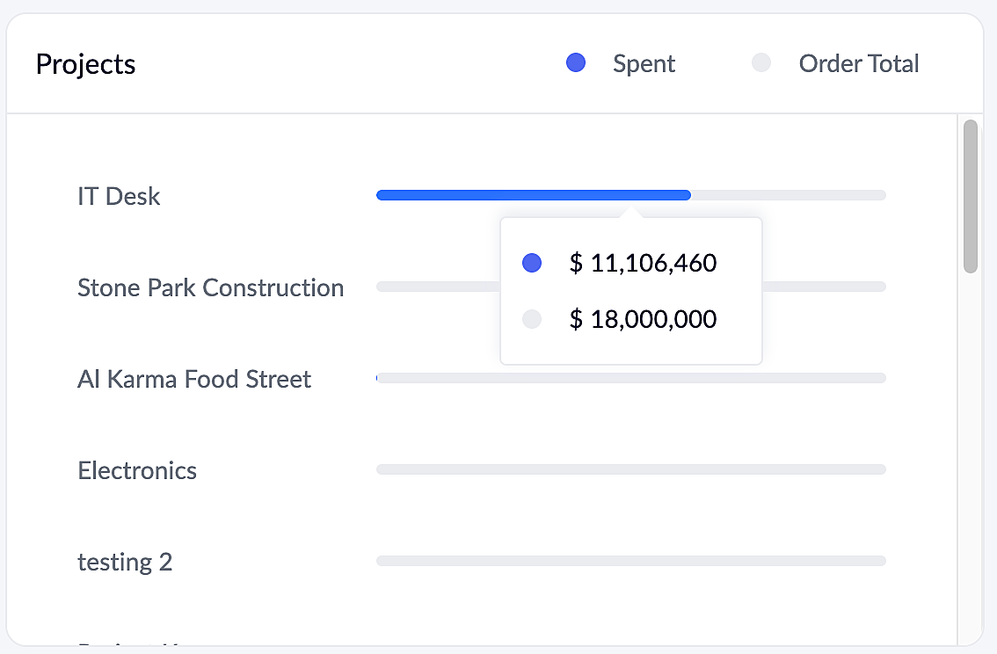Click the Al Karma Food Street progress bar
Screen dimensions: 997x654
(630, 378)
